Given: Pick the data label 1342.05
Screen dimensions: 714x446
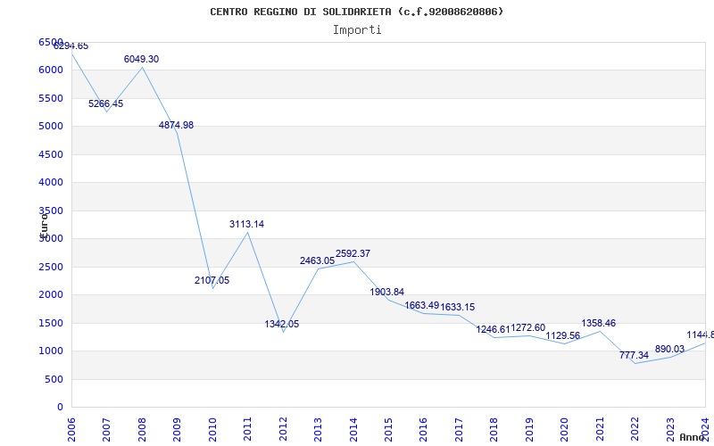Looking at the screenshot, I should pos(282,324).
